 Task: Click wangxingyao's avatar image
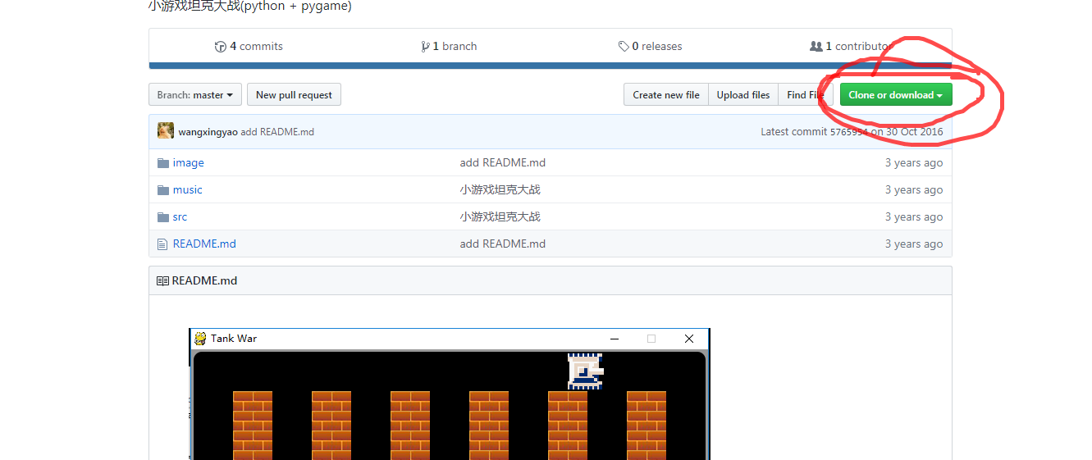click(166, 131)
